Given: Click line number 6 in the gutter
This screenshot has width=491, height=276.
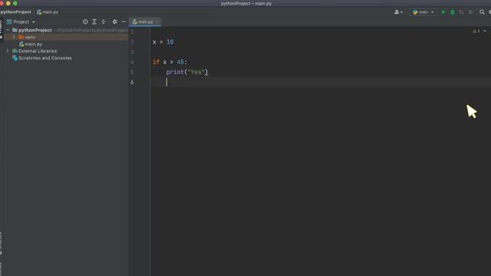Looking at the screenshot, I should click(x=132, y=82).
